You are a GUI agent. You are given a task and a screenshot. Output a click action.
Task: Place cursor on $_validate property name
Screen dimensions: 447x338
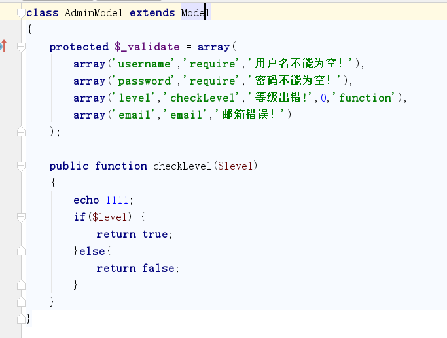(147, 47)
